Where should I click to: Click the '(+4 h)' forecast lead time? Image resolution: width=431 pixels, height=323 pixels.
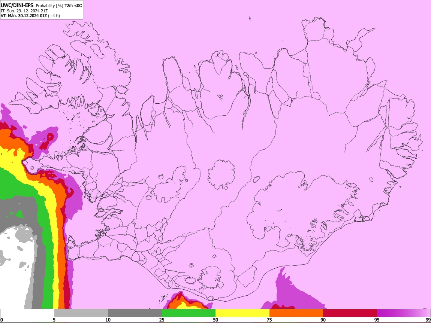click(x=54, y=16)
